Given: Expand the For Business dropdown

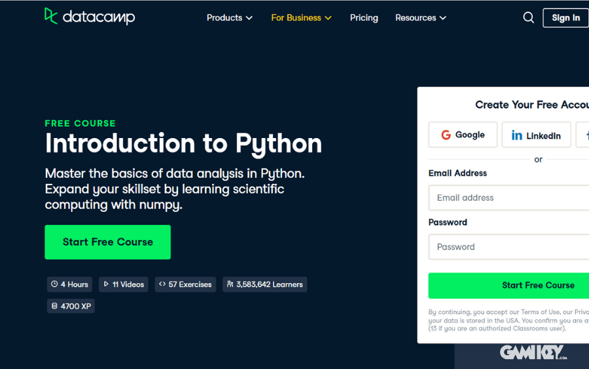Looking at the screenshot, I should [x=301, y=18].
